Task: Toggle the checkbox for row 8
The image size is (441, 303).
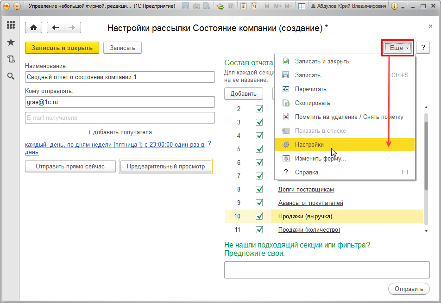Action: point(259,189)
